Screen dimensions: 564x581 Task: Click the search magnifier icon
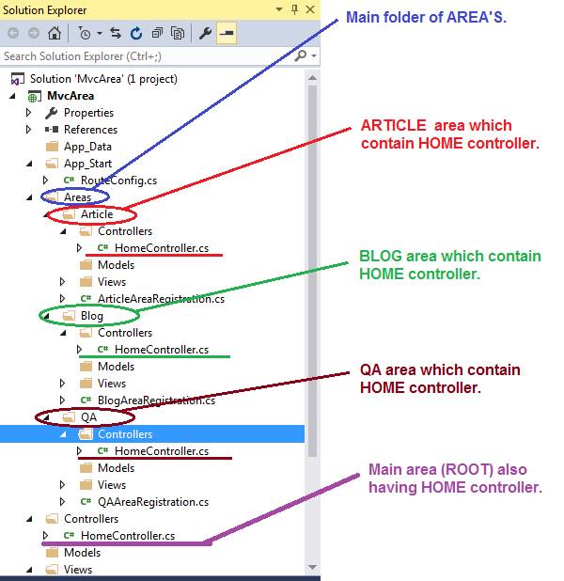[x=301, y=56]
